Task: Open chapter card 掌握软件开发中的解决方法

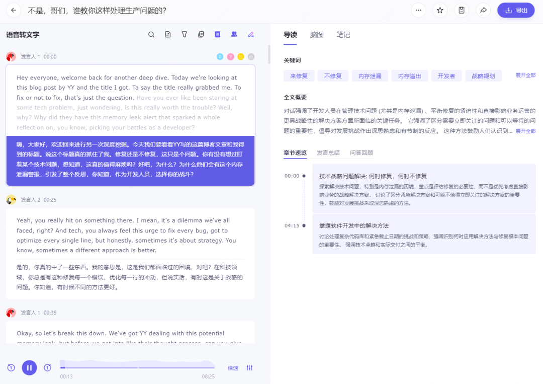Action: tap(424, 234)
